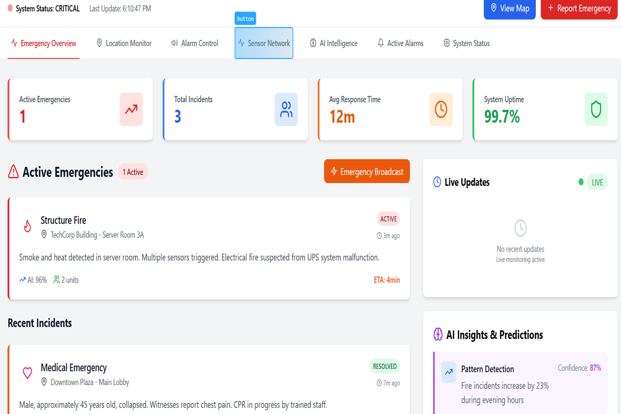Click the Recent Incidents heading
The width and height of the screenshot is (621, 414).
(39, 323)
